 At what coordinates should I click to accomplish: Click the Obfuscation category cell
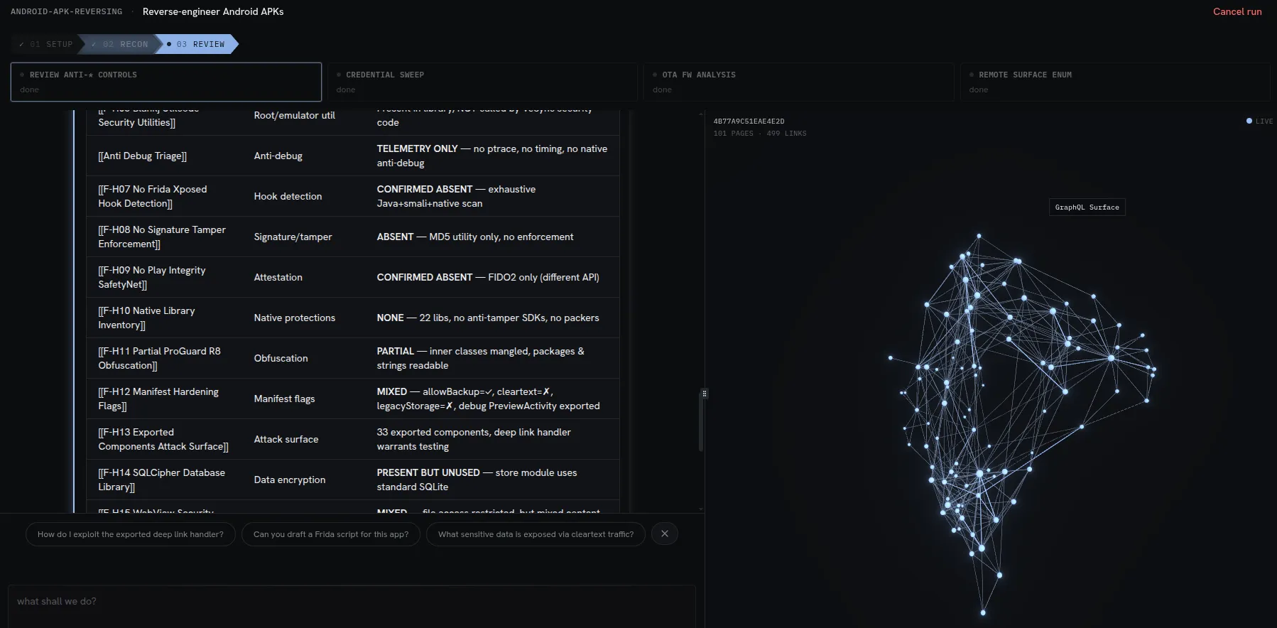pos(281,358)
